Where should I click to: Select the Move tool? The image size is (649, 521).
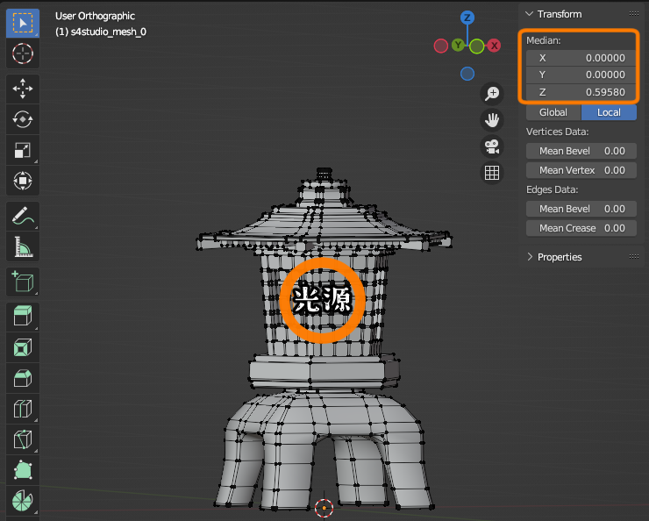tap(23, 89)
